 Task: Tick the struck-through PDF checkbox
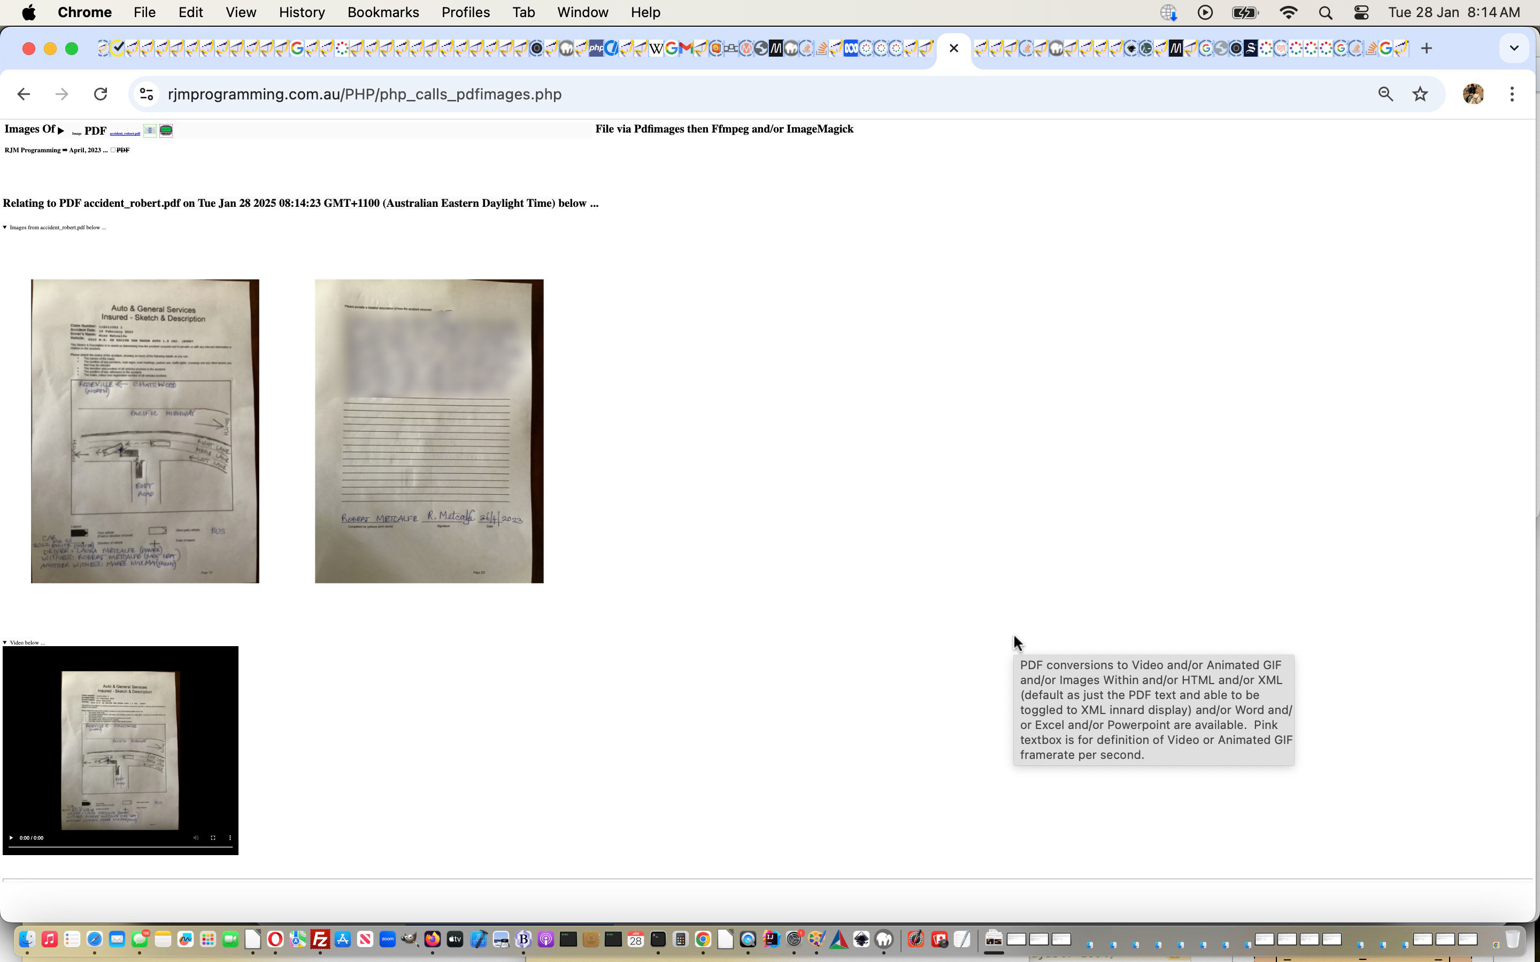[113, 150]
